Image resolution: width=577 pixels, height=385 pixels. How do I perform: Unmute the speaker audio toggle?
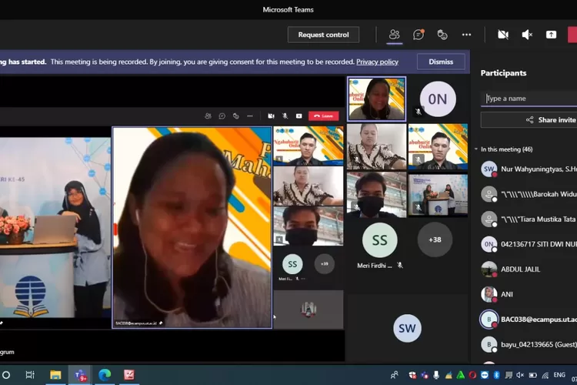pos(527,35)
